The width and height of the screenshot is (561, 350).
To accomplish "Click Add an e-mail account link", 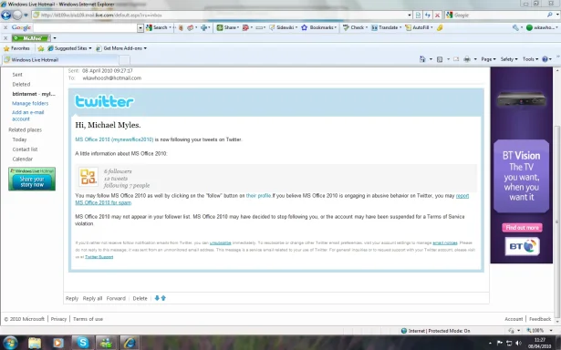I will 28,116.
